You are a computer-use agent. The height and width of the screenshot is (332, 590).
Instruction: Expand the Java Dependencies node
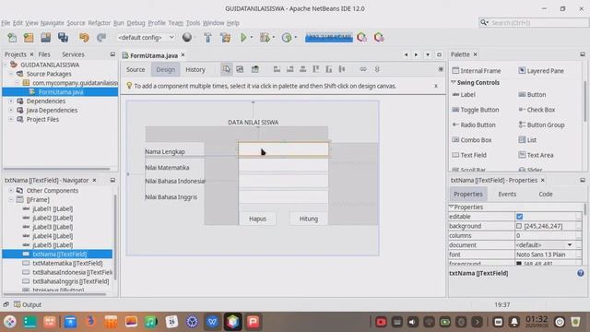click(x=11, y=111)
